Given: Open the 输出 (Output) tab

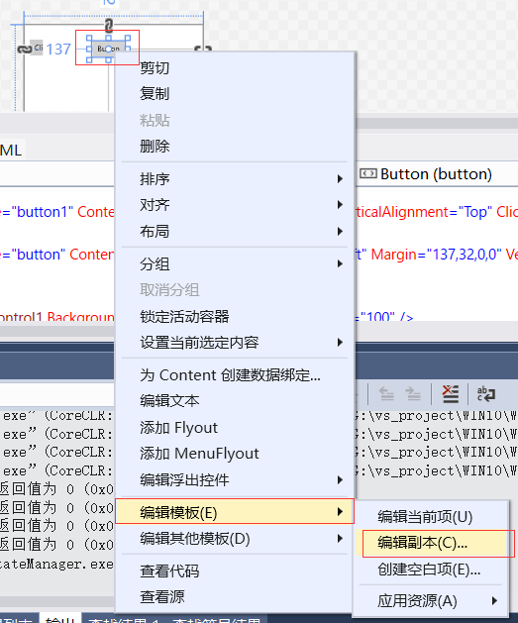Looking at the screenshot, I should pyautogui.click(x=60, y=619).
